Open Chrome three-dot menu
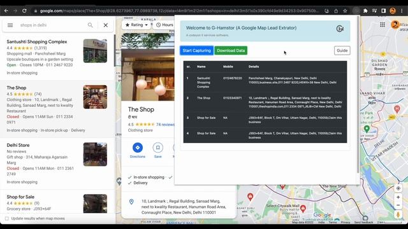Screen dimensions: 408x229 [402, 11]
